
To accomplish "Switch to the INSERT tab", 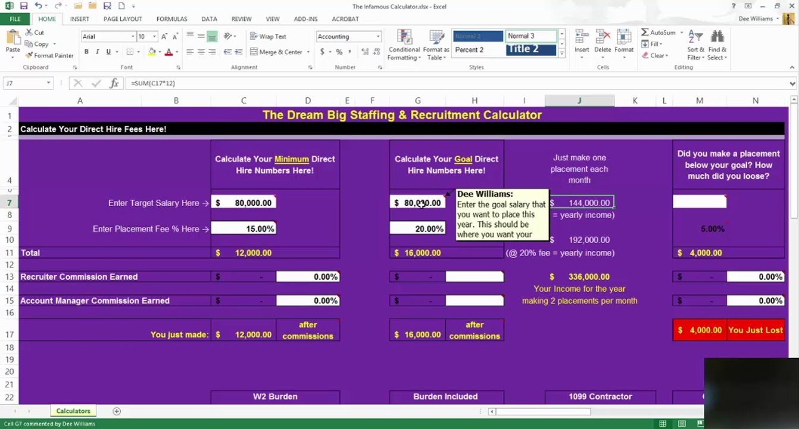I will point(80,19).
